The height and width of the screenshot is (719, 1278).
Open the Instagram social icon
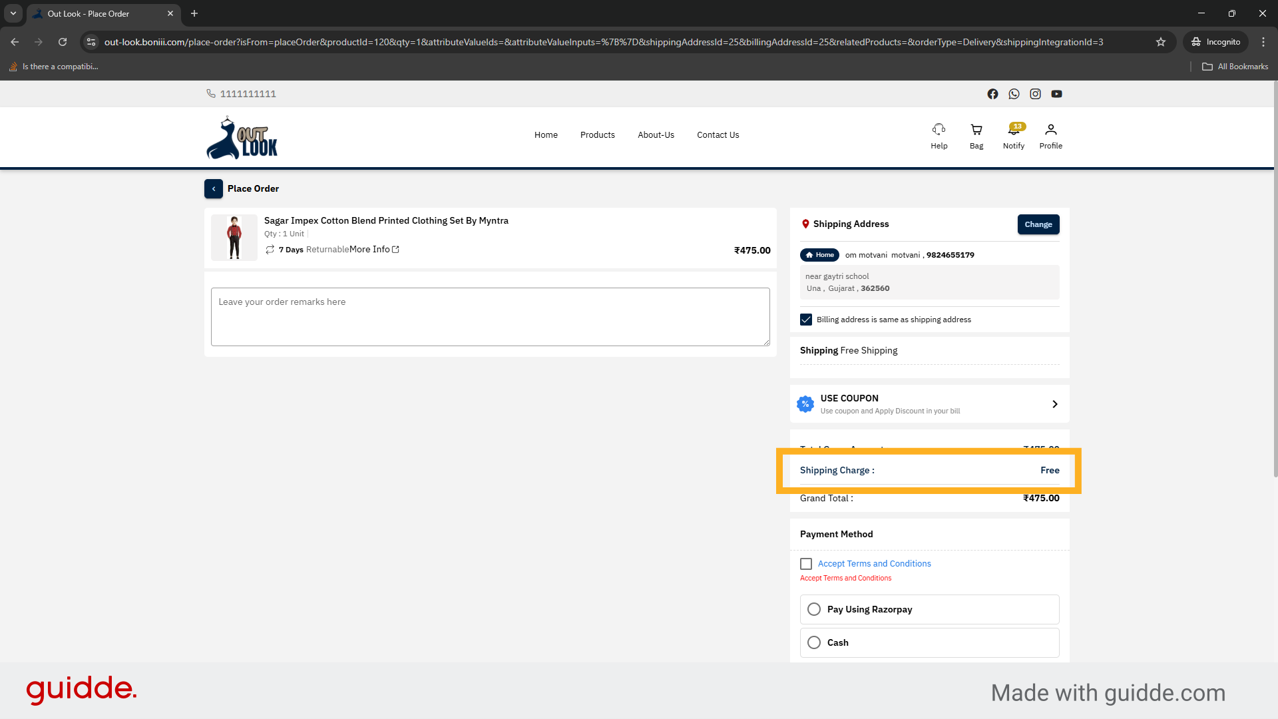click(1035, 94)
